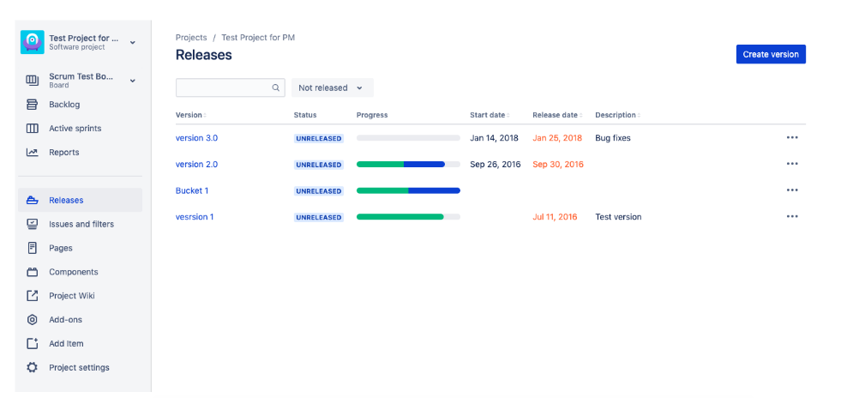Image resolution: width=859 pixels, height=398 pixels.
Task: Click the Create version button
Action: [x=771, y=54]
